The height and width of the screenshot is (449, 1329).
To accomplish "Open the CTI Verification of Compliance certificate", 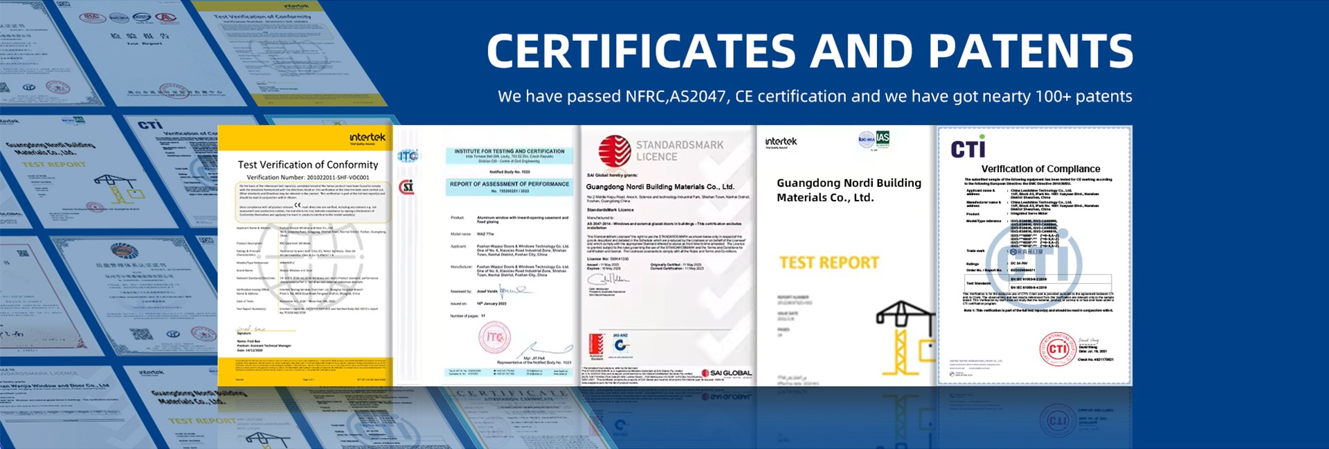I will (1035, 255).
